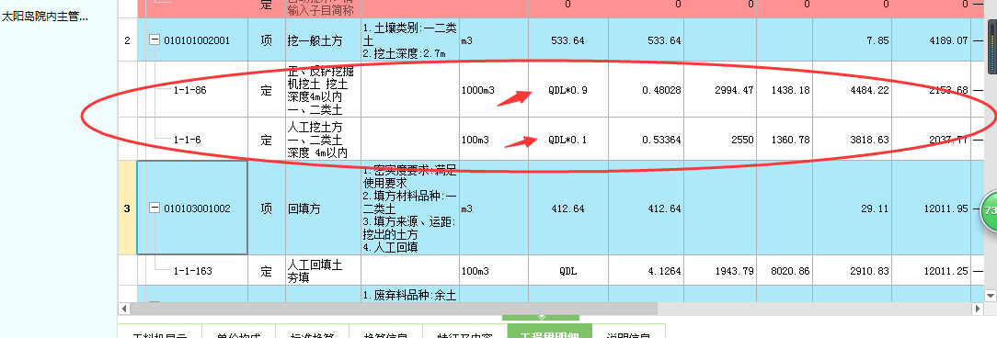The width and height of the screenshot is (997, 338).
Task: Switch to the 工程量明细 tab
Action: (549, 331)
